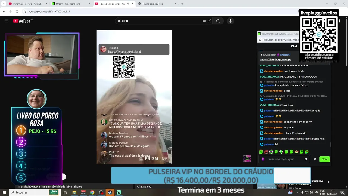Reload the YouTube page
This screenshot has width=348, height=196.
pyautogui.click(x=17, y=11)
